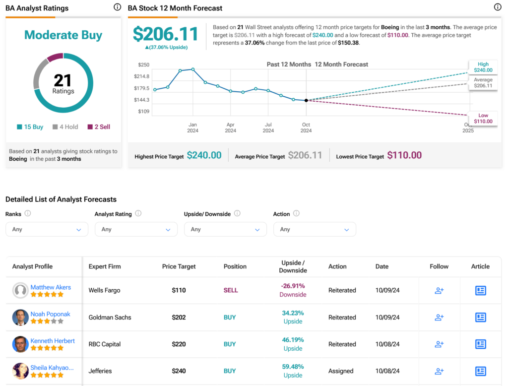Click the 15 Buy teal legend swatch
The image size is (508, 386).
[x=19, y=127]
